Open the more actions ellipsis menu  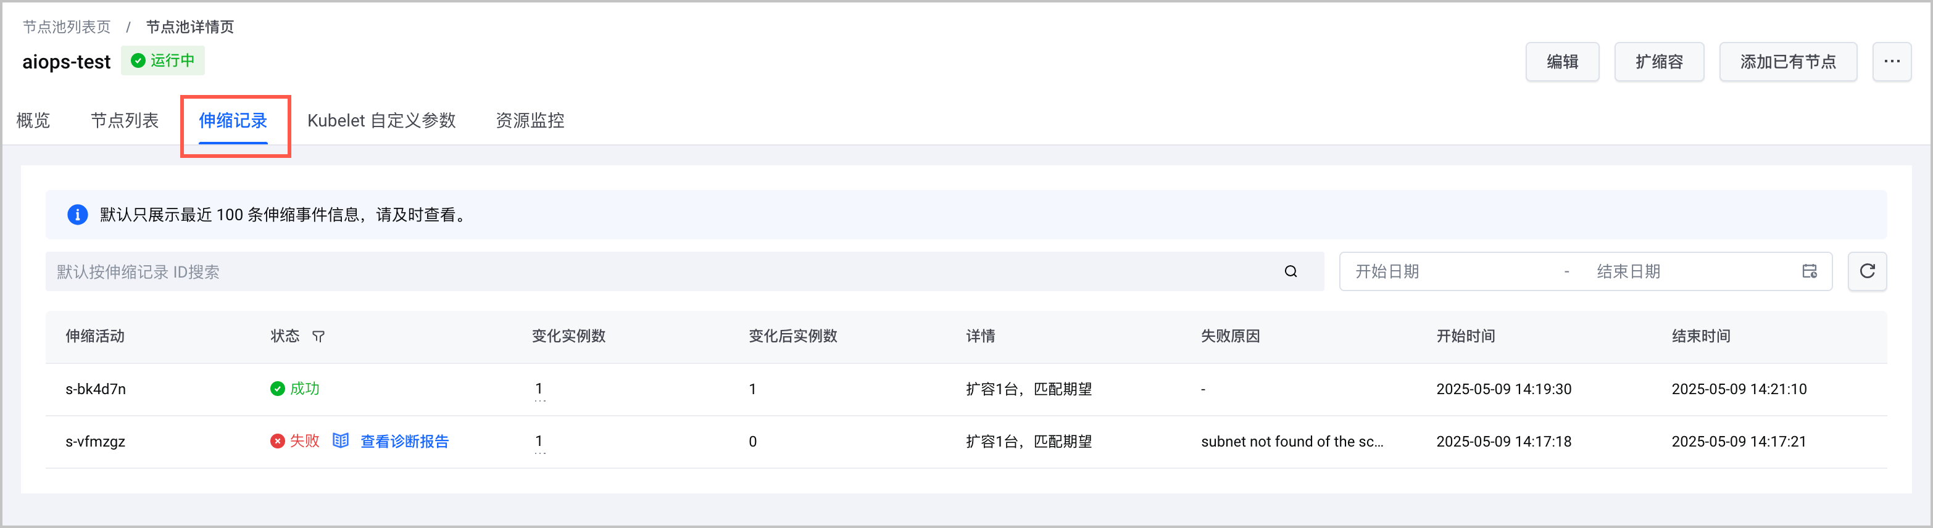(x=1891, y=62)
